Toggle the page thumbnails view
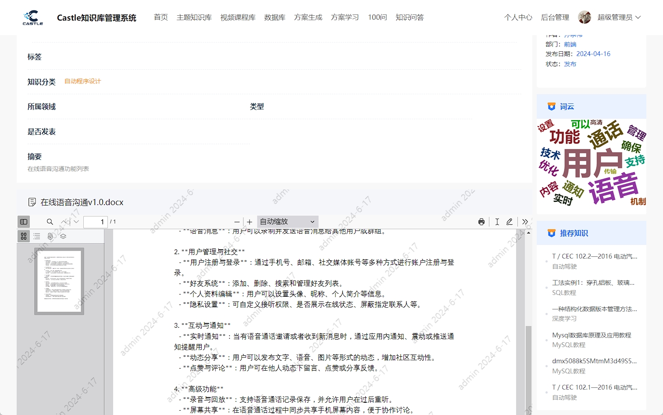This screenshot has height=415, width=663. (x=24, y=236)
